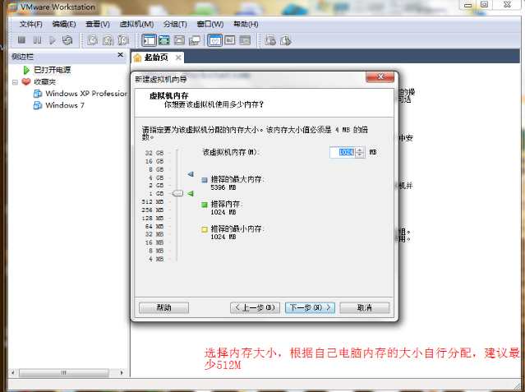This screenshot has height=392, width=525.
Task: Click the power off (stop) toolbar icon
Action: 22,39
